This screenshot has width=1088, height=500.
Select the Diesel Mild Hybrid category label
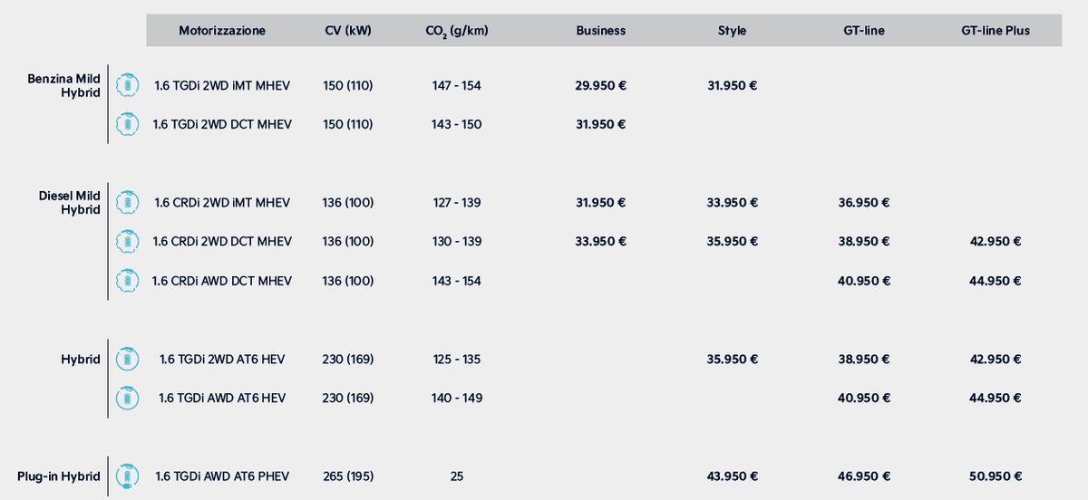point(70,203)
